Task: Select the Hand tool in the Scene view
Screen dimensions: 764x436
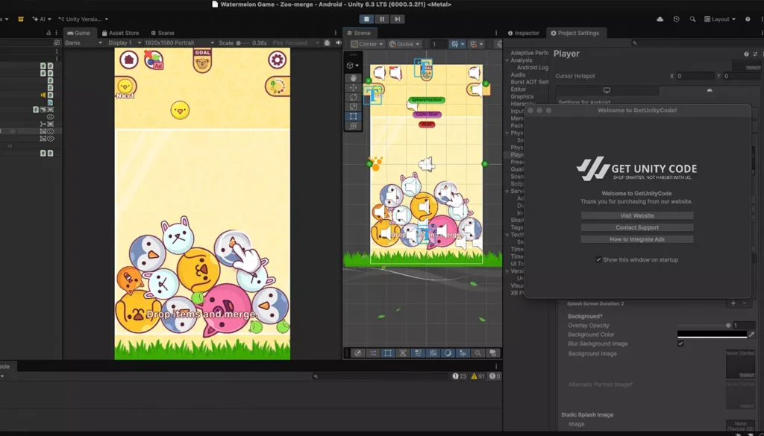Action: pyautogui.click(x=353, y=78)
